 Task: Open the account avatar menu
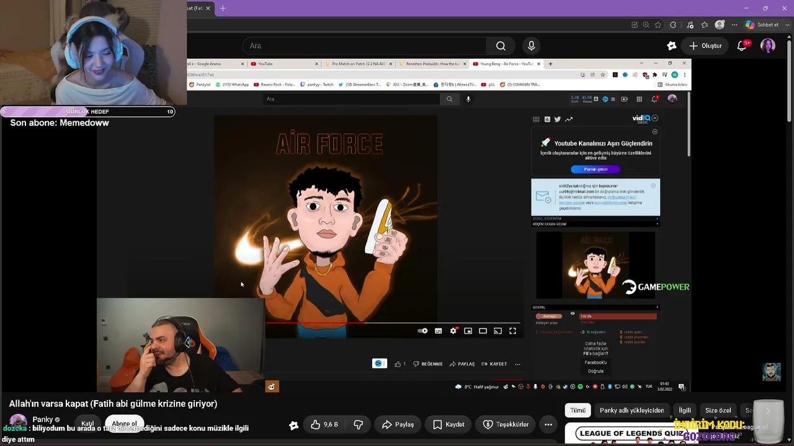tap(768, 46)
